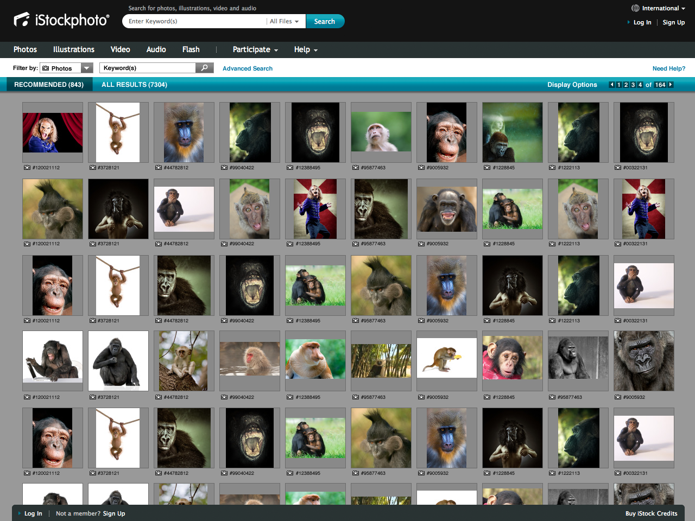
Task: Open the fully visible gorilla face close-up thumbnail
Action: 644,361
